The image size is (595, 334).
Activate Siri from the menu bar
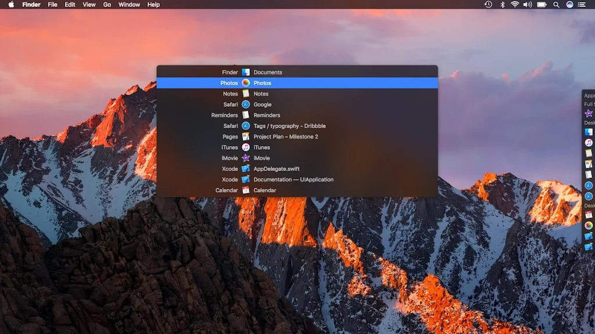(x=569, y=5)
